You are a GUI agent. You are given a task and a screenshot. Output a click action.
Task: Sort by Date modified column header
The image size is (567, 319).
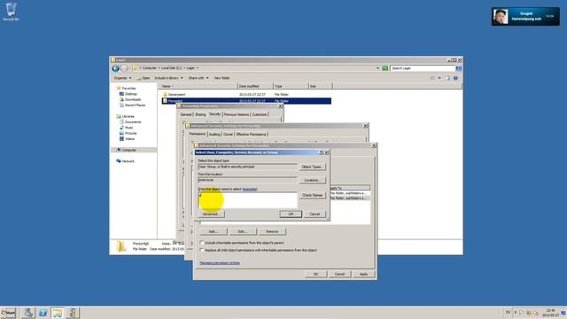click(255, 86)
